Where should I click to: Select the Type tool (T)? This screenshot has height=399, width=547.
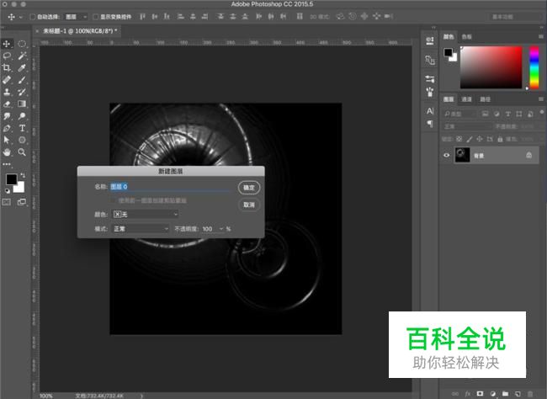pyautogui.click(x=22, y=128)
